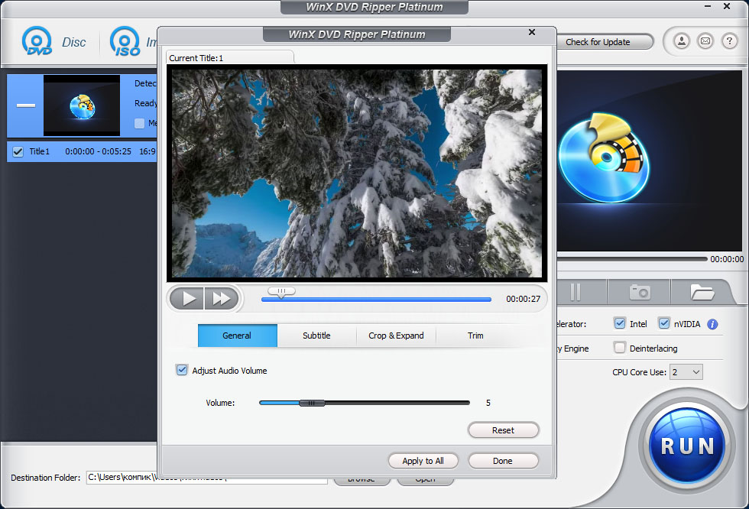
Task: Click the pause icon in main window
Action: tap(576, 292)
